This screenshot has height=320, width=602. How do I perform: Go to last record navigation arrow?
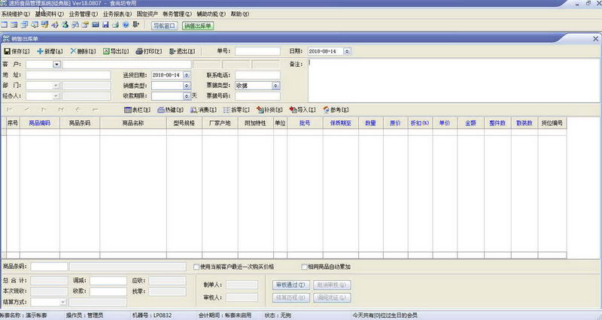(x=61, y=110)
